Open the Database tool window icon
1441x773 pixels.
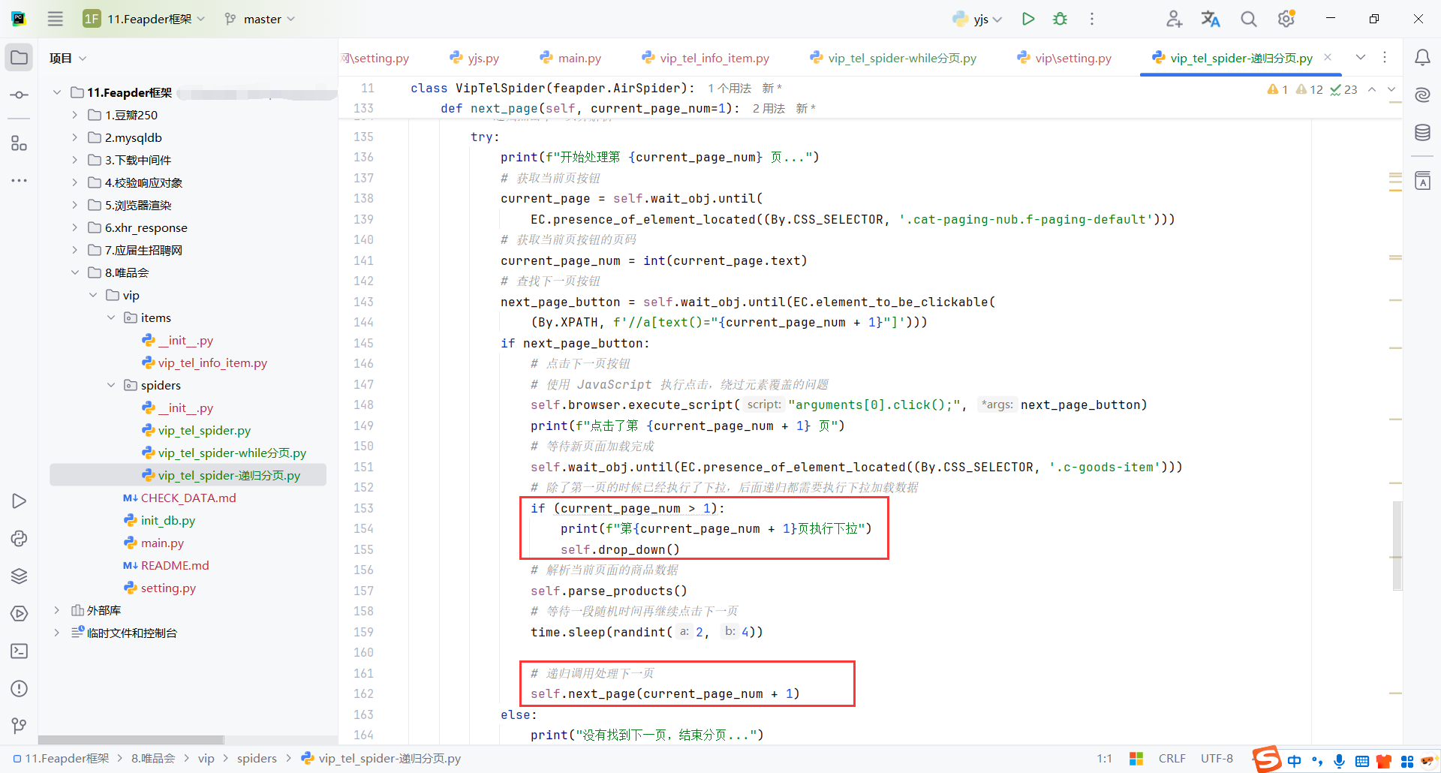point(1423,132)
